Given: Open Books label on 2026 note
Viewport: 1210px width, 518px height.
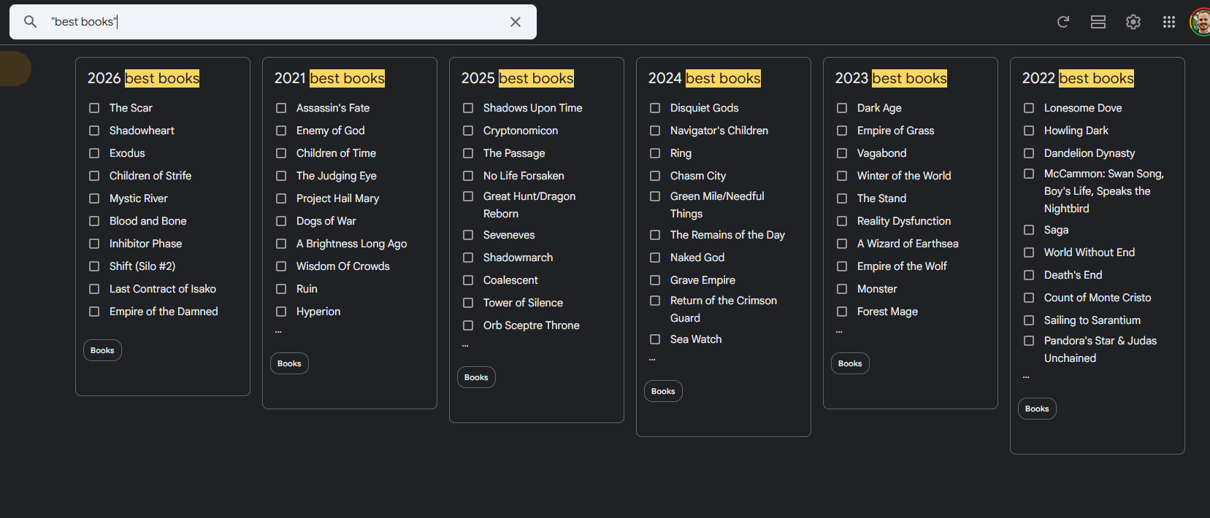Looking at the screenshot, I should tap(102, 350).
